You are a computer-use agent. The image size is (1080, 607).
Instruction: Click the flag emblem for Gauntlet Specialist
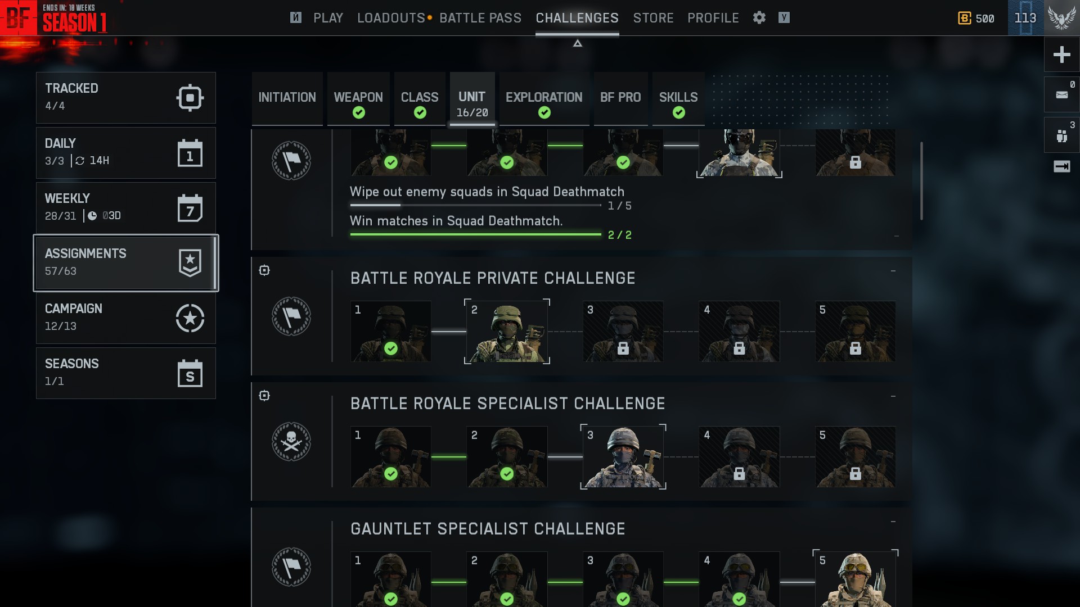point(291,567)
